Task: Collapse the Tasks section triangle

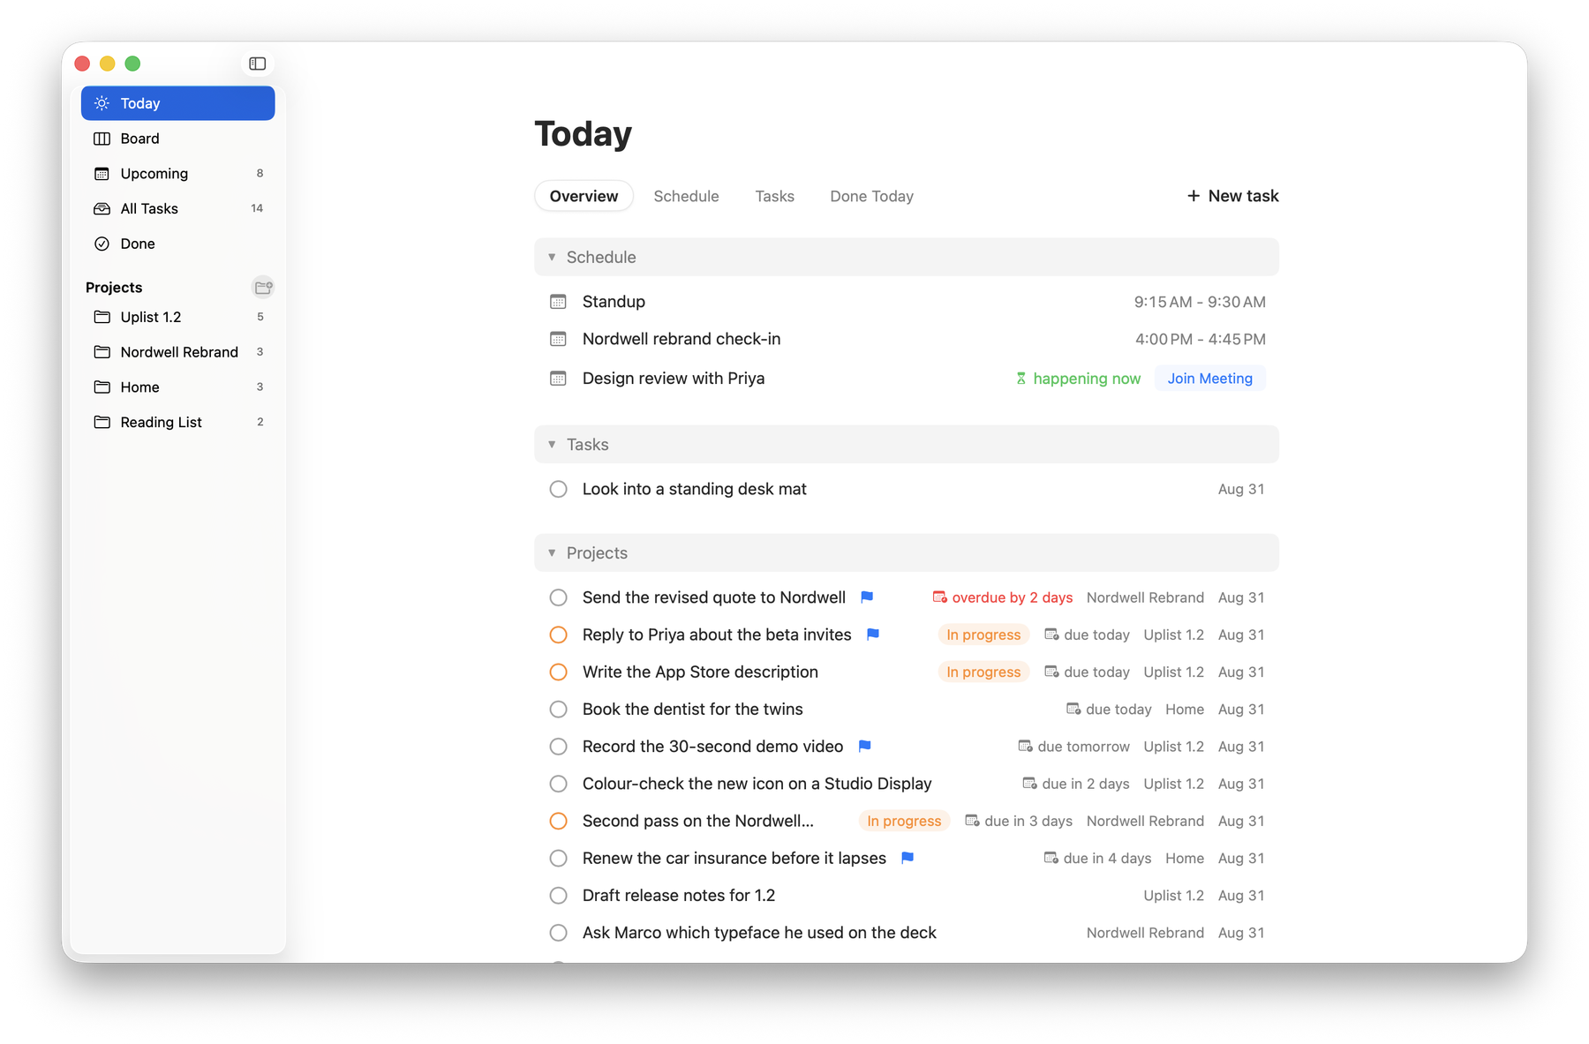Action: (552, 445)
